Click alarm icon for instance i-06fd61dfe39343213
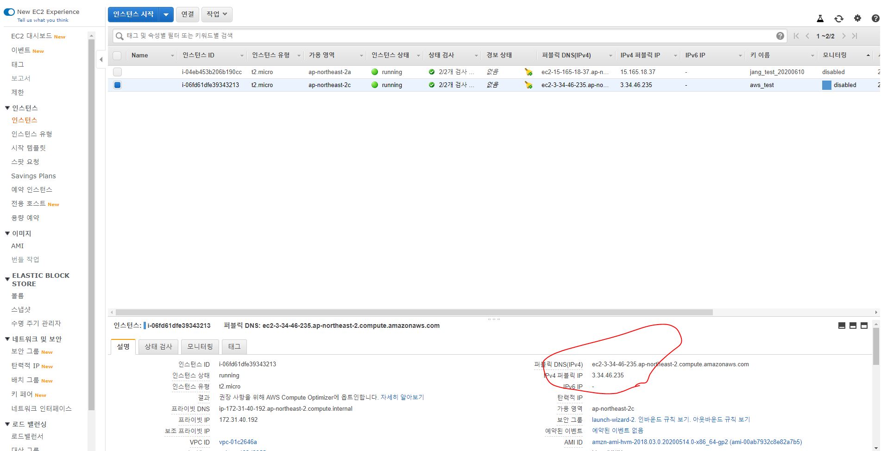The width and height of the screenshot is (881, 451). [x=528, y=85]
